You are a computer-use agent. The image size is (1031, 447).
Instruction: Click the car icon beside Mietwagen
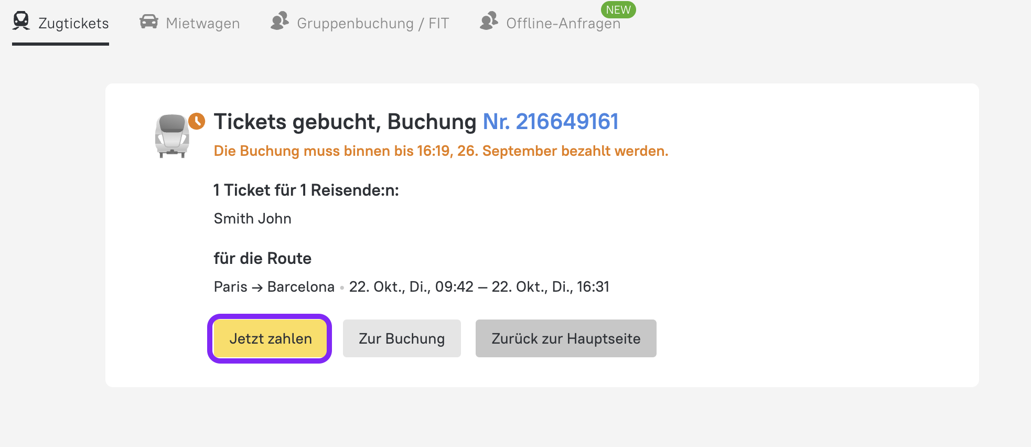(149, 22)
